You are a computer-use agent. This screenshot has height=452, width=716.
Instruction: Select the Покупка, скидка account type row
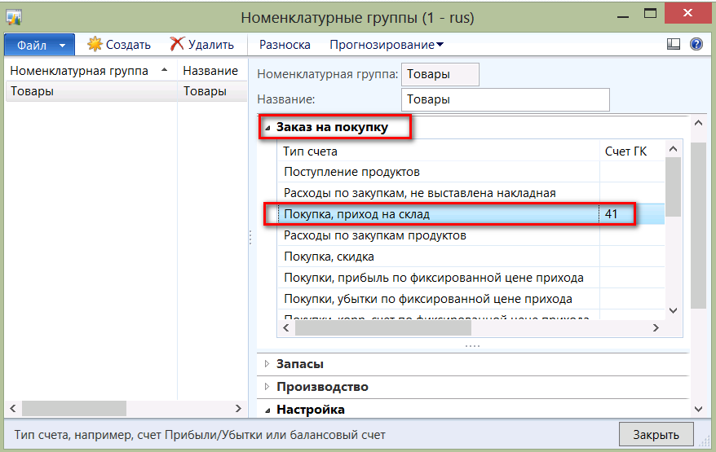pos(440,257)
